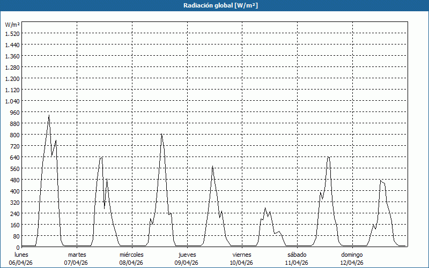Select the 09/04/26 date label

187,262
